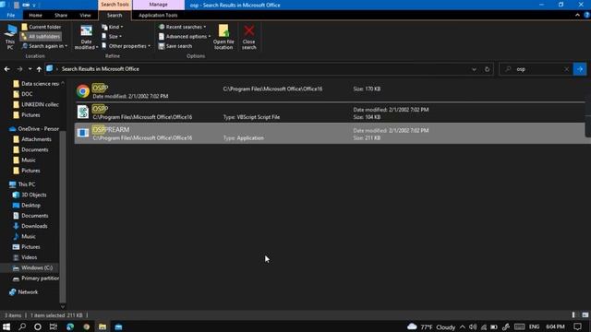The height and width of the screenshot is (332, 591).
Task: Click the VBScript file icon
Action: 83,112
